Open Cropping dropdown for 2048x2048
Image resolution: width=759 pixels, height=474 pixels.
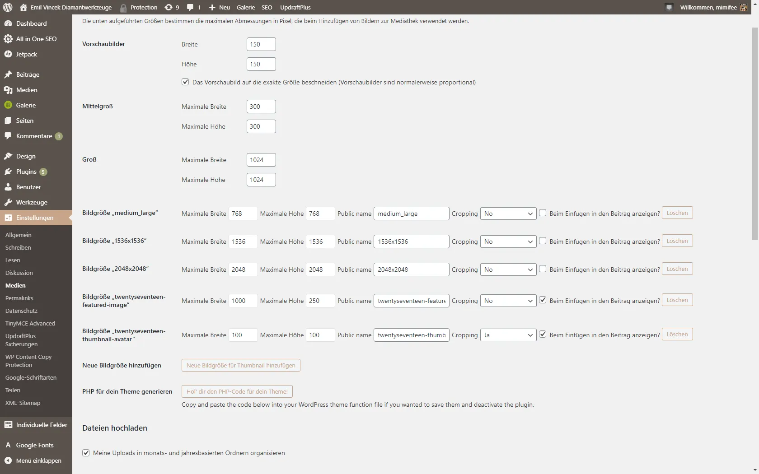(508, 270)
